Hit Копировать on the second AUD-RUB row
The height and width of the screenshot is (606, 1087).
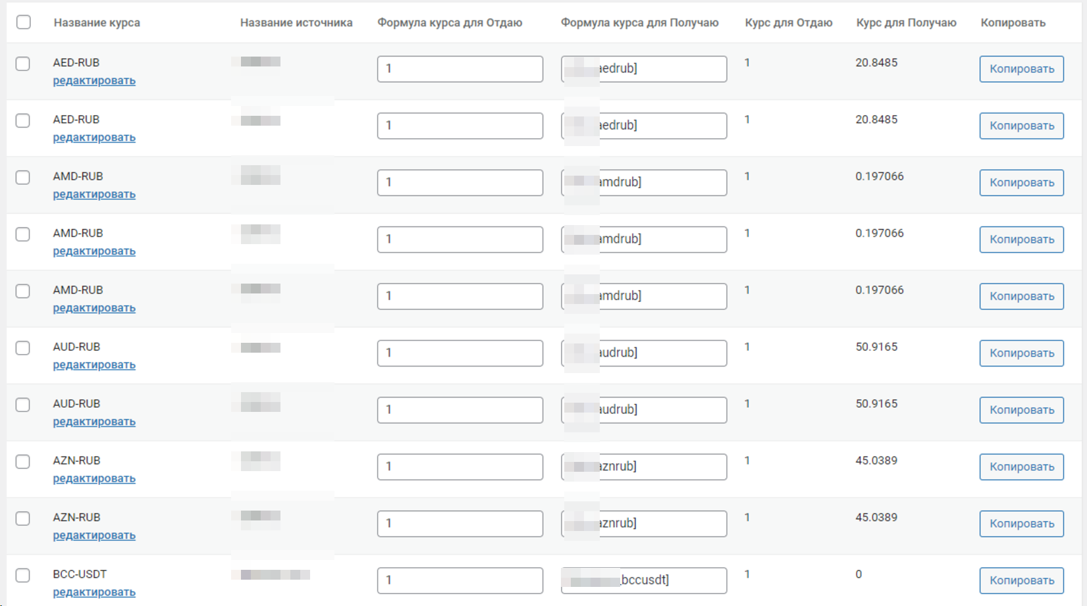pyautogui.click(x=1021, y=410)
